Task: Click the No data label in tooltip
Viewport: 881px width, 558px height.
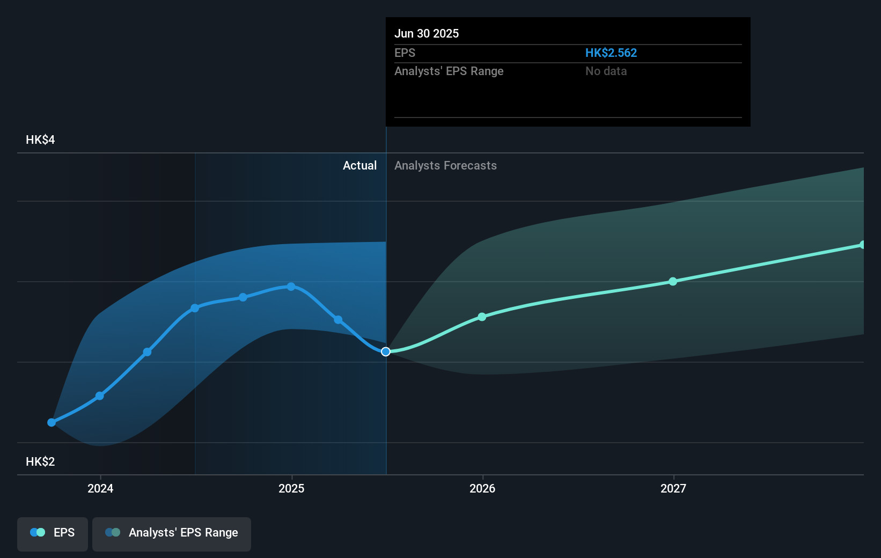Action: [x=606, y=71]
